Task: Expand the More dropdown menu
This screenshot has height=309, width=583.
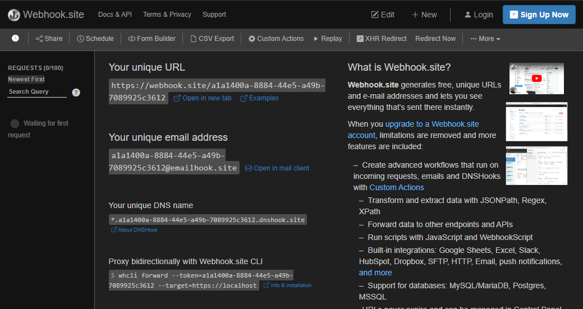Action: pyautogui.click(x=485, y=39)
